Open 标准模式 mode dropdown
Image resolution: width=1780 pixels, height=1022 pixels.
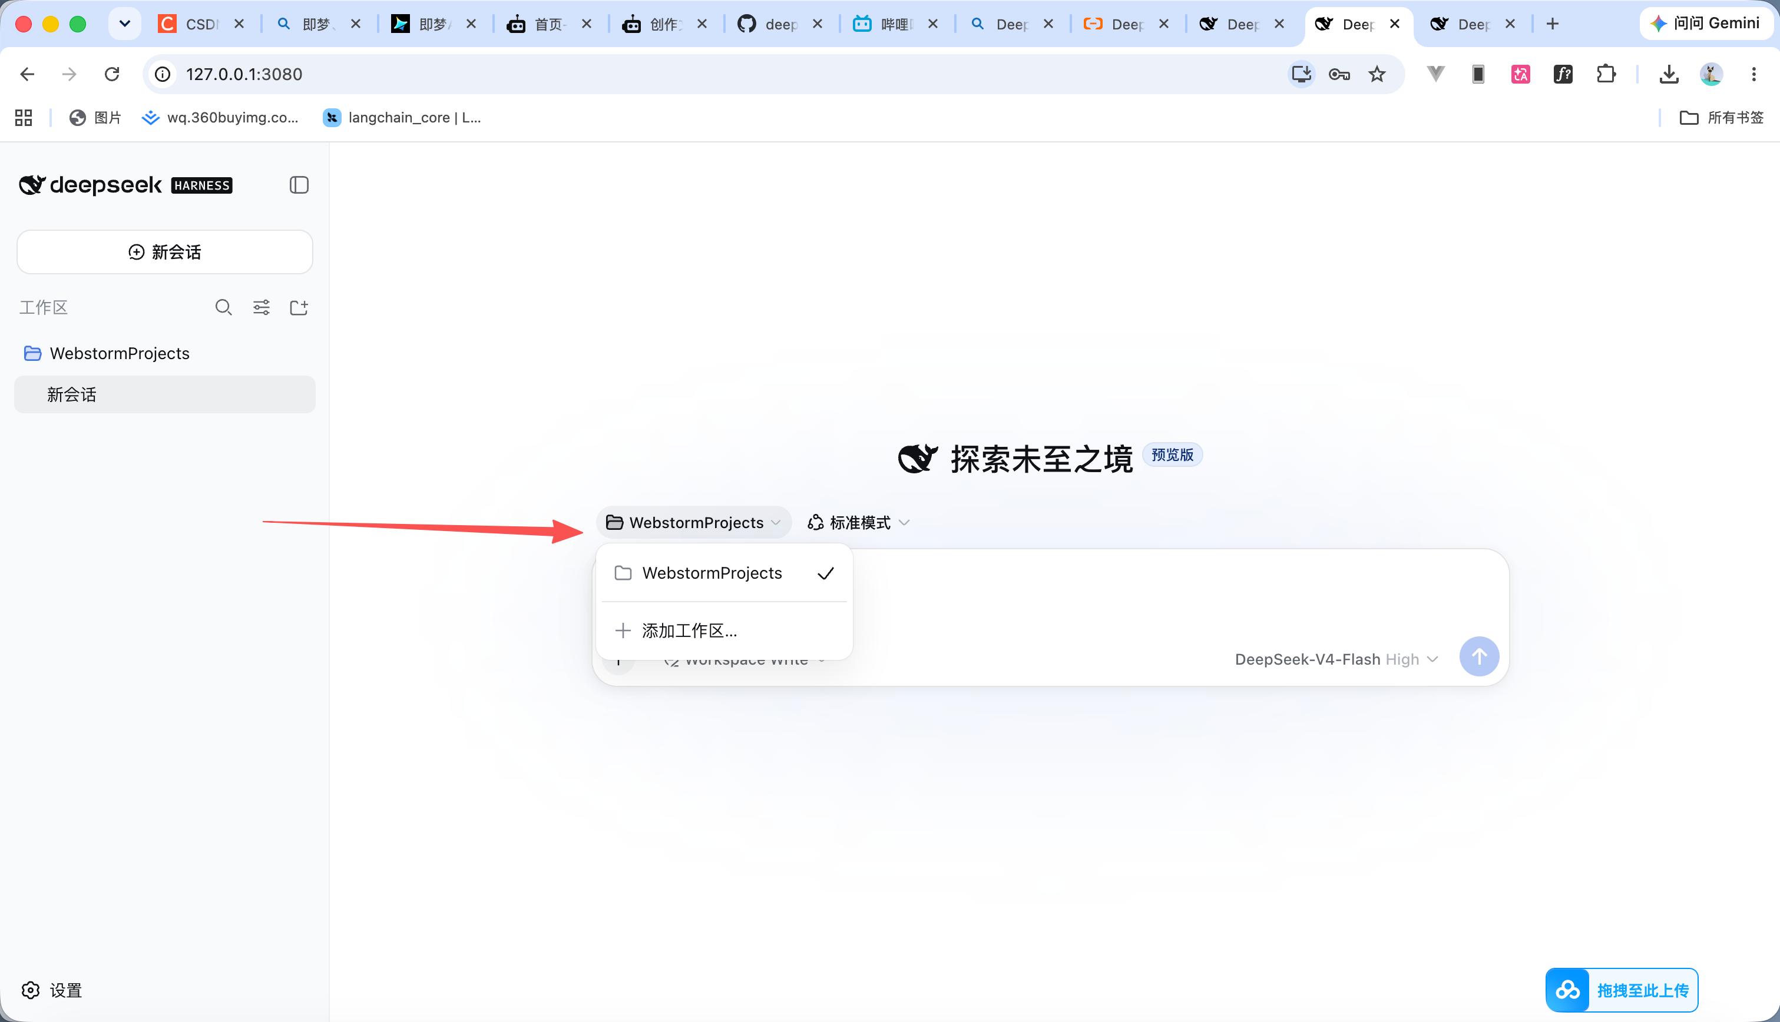tap(859, 523)
